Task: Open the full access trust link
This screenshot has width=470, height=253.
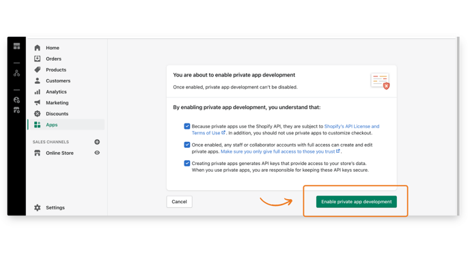Action: (280, 151)
